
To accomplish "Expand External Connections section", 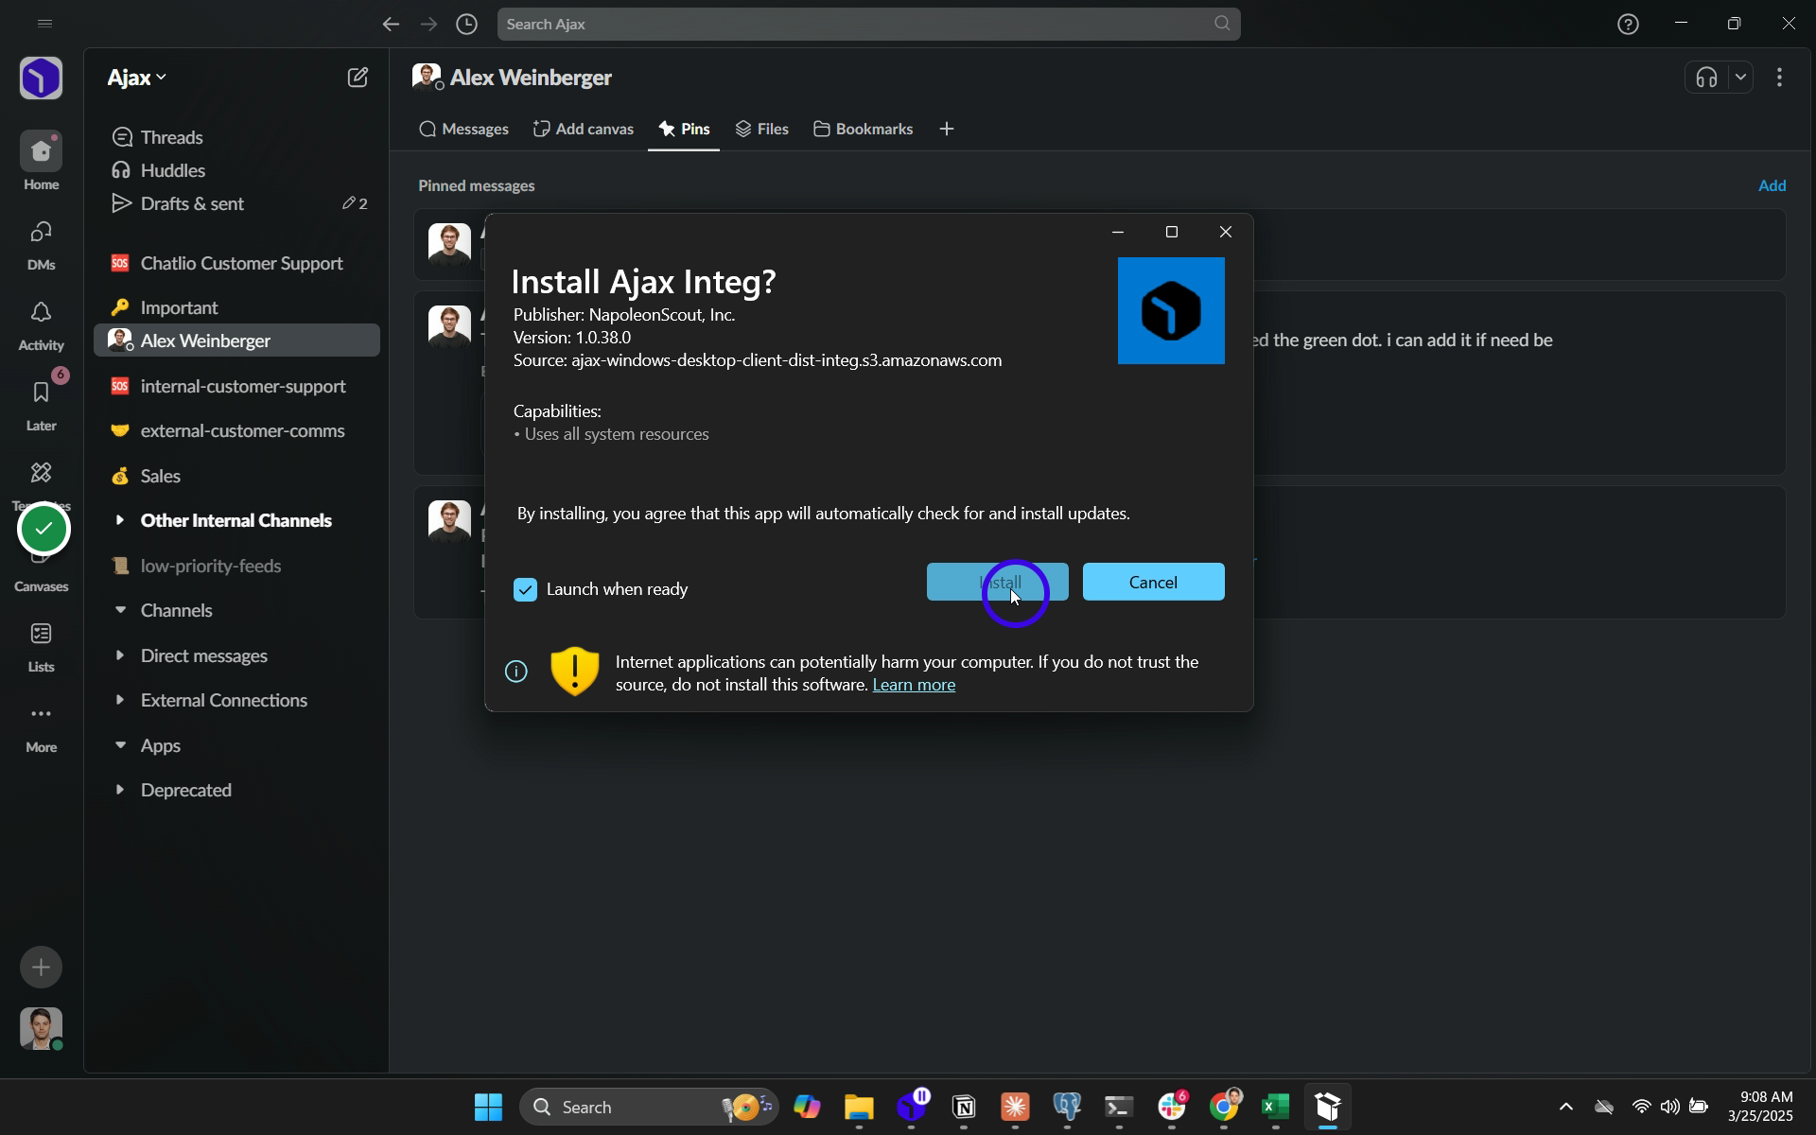I will [120, 700].
